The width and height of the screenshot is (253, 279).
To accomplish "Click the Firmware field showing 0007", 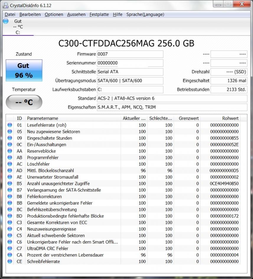I will (130, 54).
